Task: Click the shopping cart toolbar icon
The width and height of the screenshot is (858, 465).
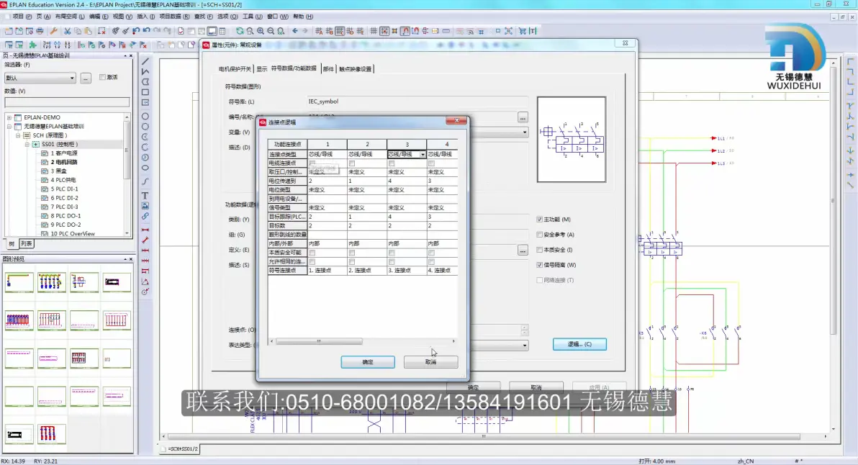Action: tap(522, 31)
